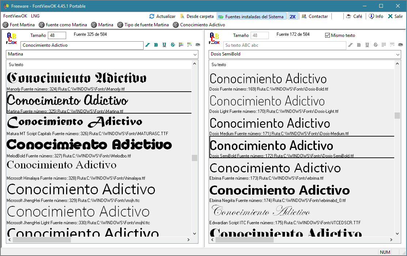Image resolution: width=407 pixels, height=256 pixels.
Task: Select the Dosis Bold font preview
Action: 302,80
